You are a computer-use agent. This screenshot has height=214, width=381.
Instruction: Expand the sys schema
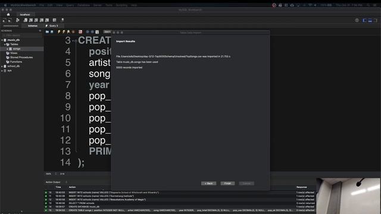tap(2, 71)
